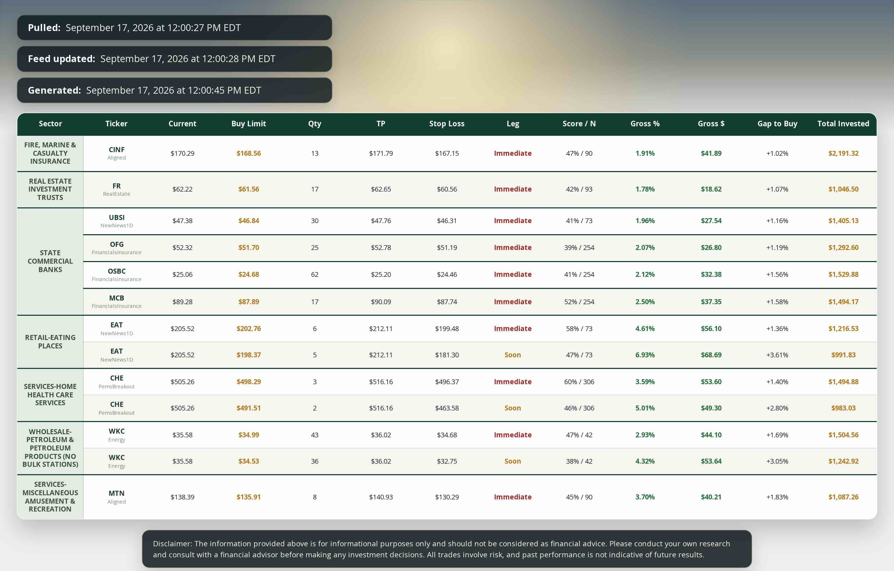Viewport: 894px width, 571px height.
Task: Select the FR ticker cell
Action: (116, 189)
